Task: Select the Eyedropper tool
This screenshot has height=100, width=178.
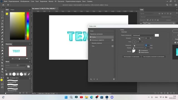Action: tap(2, 30)
